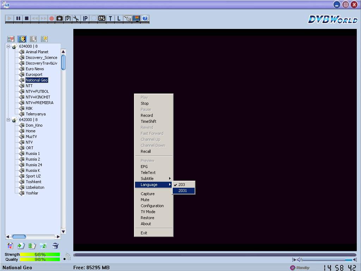
Task: Click the camera snapshot icon in toolbar
Action: [x=60, y=18]
